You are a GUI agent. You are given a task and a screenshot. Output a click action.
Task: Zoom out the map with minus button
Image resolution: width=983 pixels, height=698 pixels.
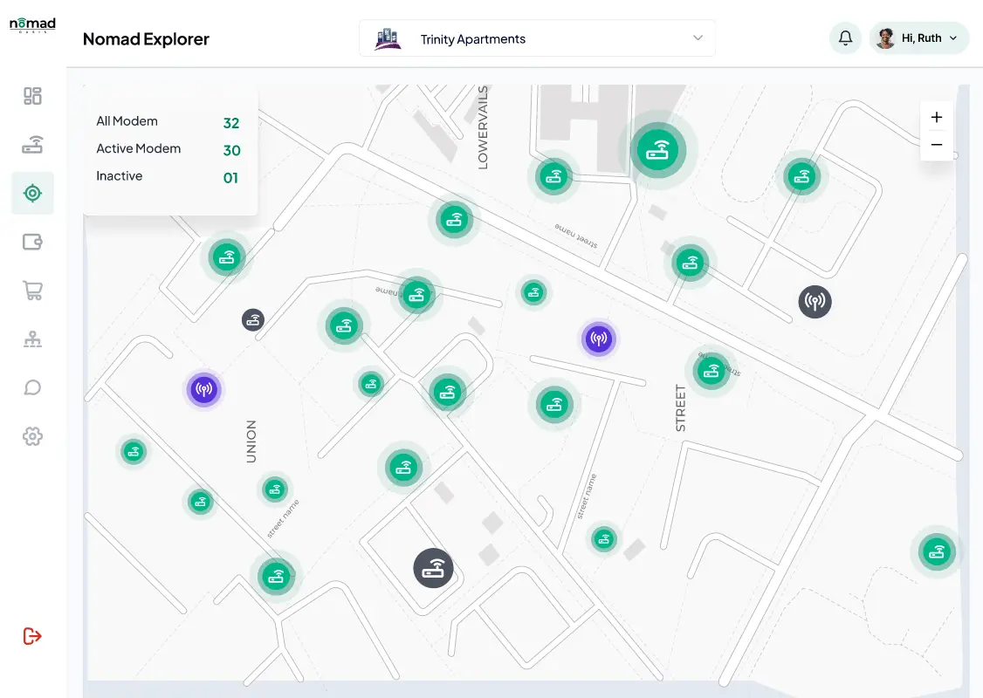(x=937, y=145)
